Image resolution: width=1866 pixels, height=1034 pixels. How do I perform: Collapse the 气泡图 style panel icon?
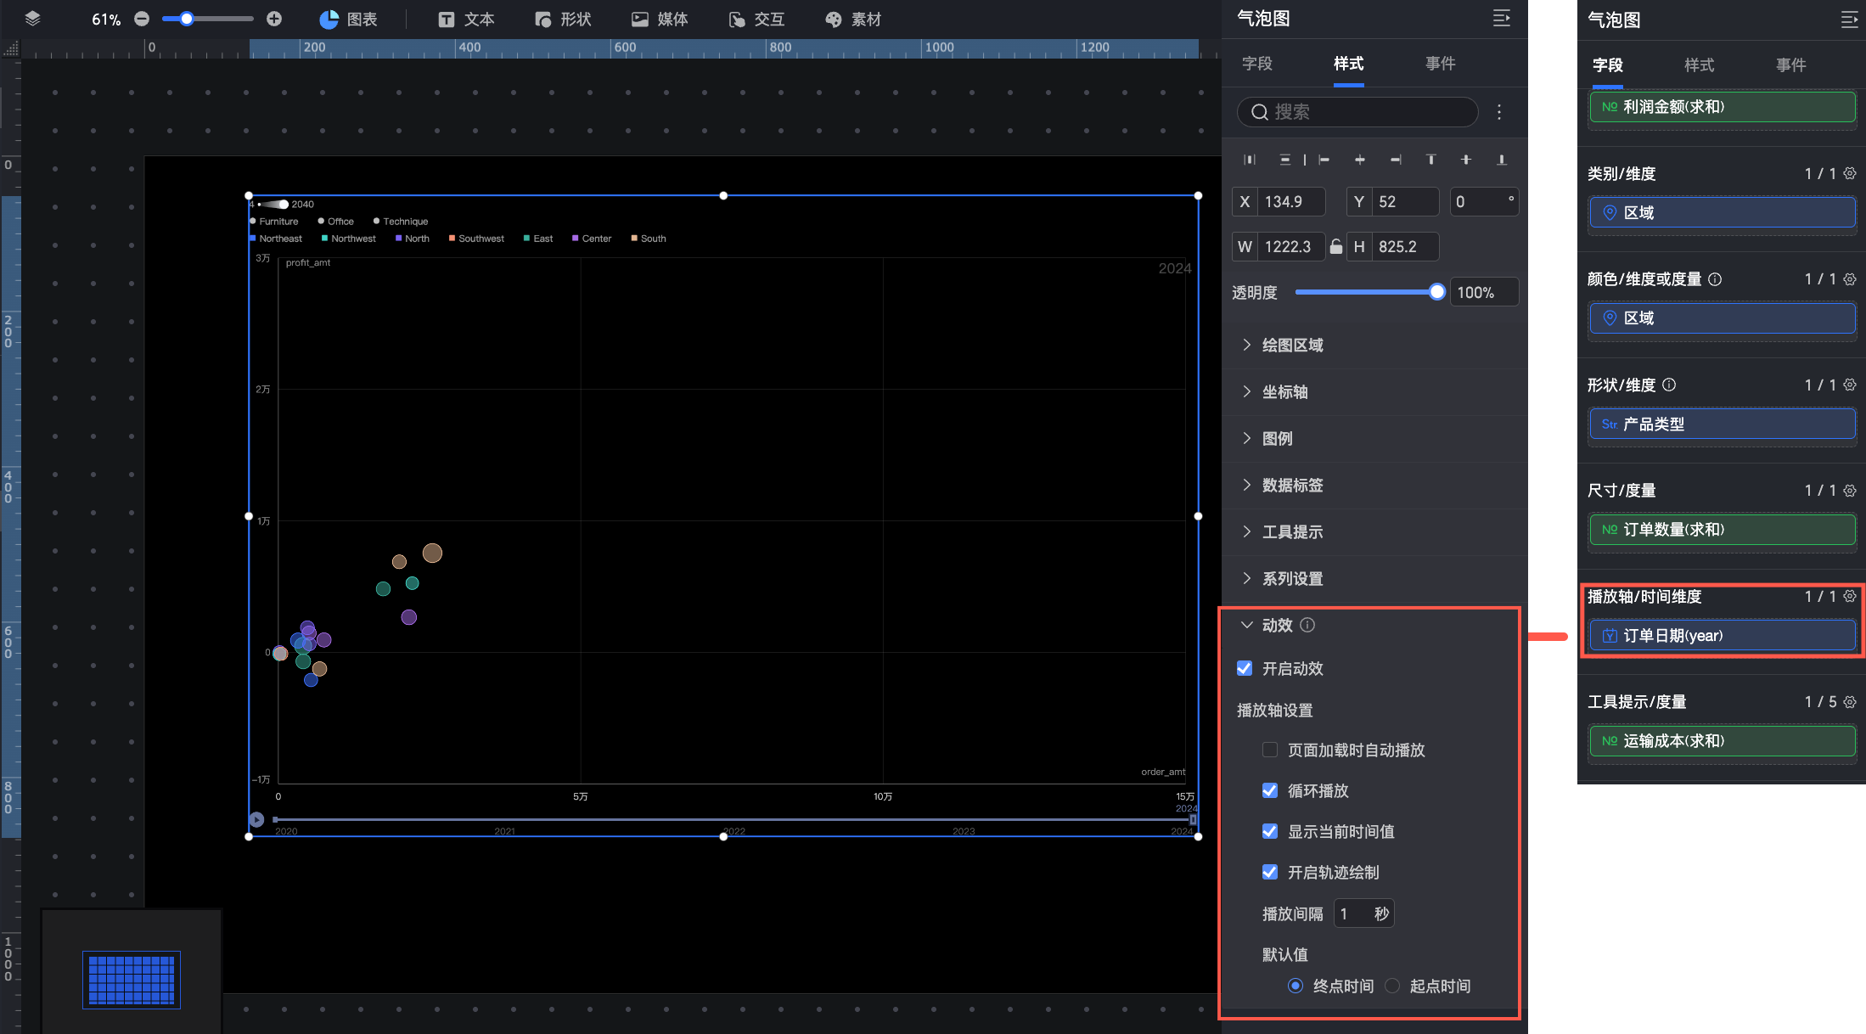point(1502,19)
